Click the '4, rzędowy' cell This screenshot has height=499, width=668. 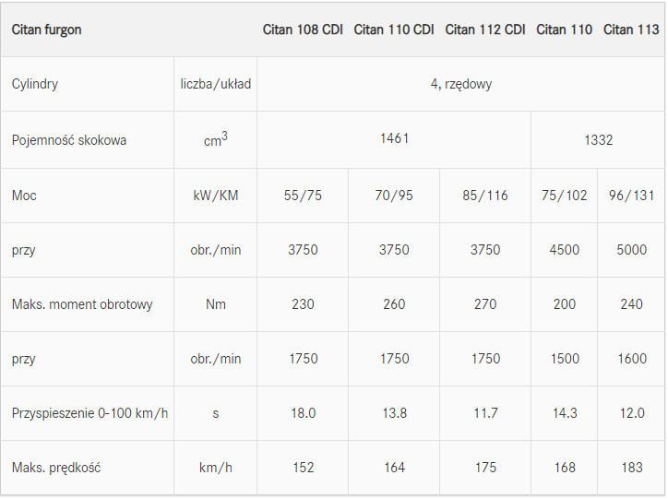(x=461, y=84)
